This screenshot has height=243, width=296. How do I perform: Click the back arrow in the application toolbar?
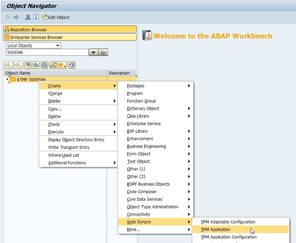tap(8, 18)
